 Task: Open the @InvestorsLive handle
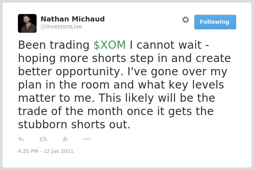(x=62, y=27)
